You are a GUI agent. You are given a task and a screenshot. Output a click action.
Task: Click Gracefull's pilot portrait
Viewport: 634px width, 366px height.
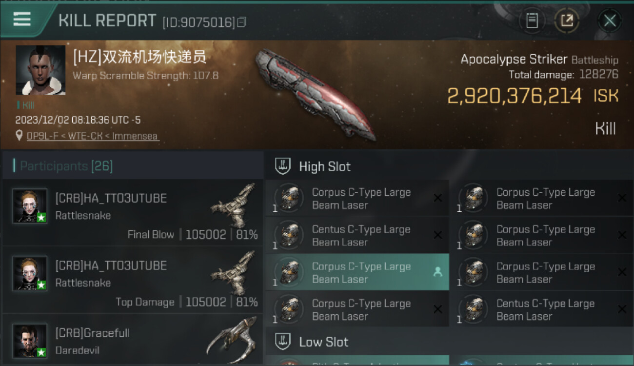tap(30, 341)
